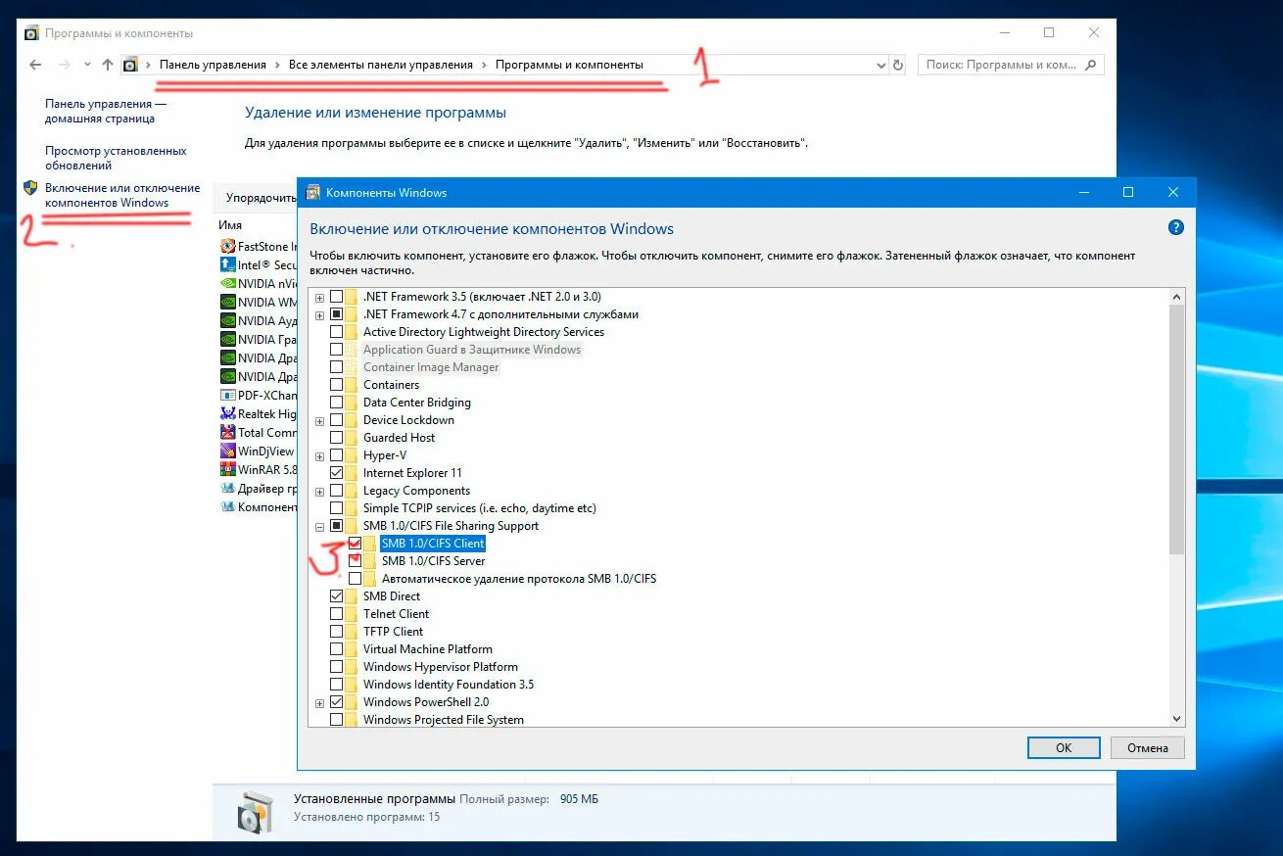Image resolution: width=1283 pixels, height=856 pixels.
Task: Select the WinDjView program icon
Action: 228,452
